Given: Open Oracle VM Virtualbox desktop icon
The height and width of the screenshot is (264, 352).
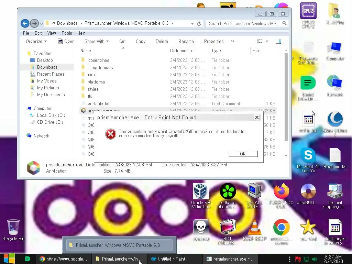Looking at the screenshot, I should point(201,196).
